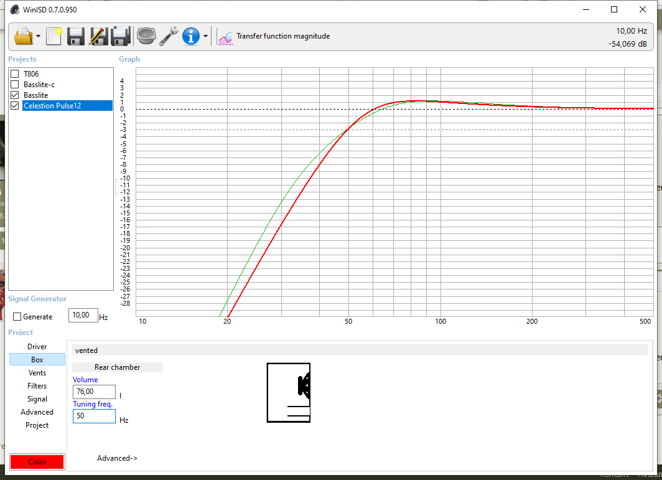Expand the info icon dropdown arrow
Image resolution: width=662 pixels, height=480 pixels.
[205, 37]
